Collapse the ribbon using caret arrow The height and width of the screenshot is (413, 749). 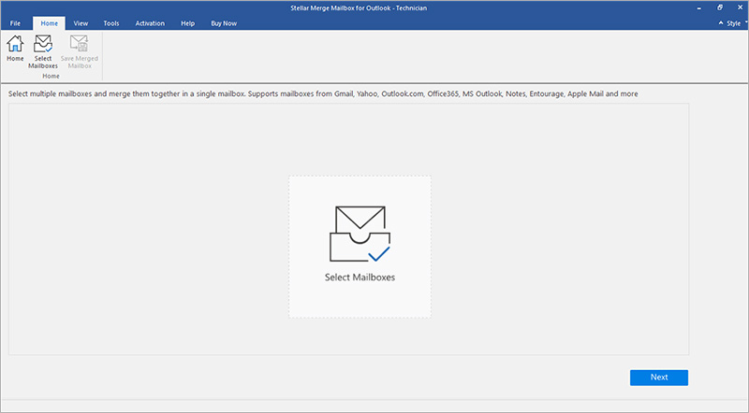(x=721, y=22)
